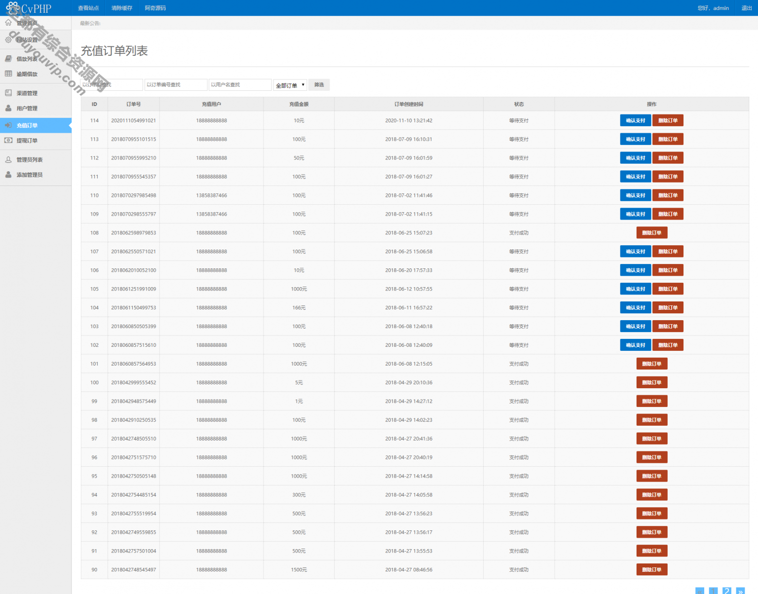Click user 13858387466 in row 110
Viewport: 758px width, 594px height.
coord(211,195)
